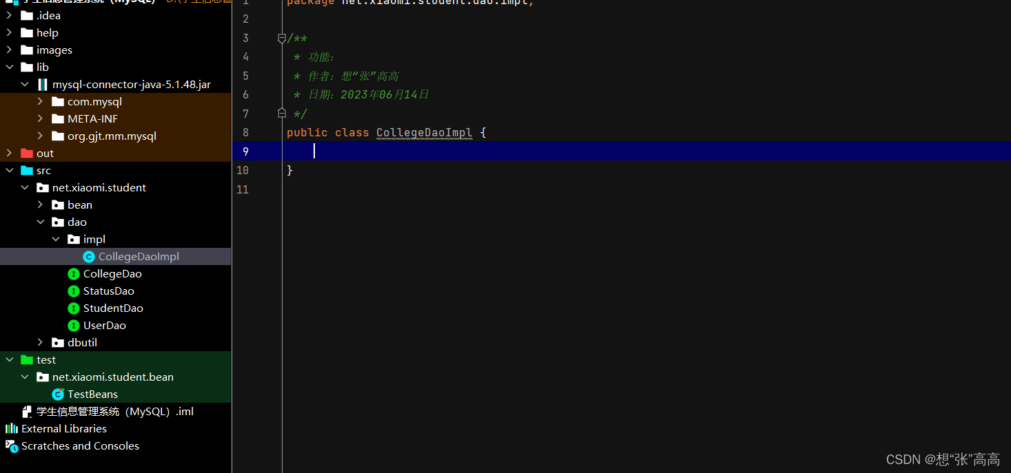This screenshot has width=1011, height=473.
Task: Collapse the net.xiaomi.student package arrow
Action: click(25, 187)
